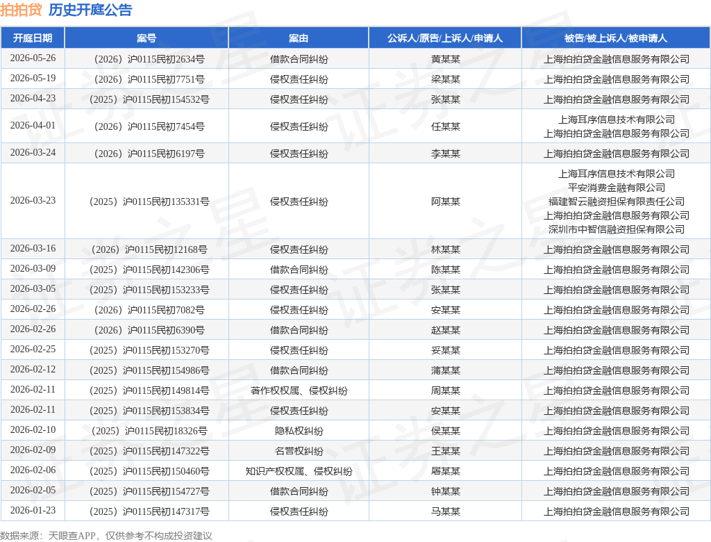
Task: Click the date 2026-04-01
Action: coord(33,125)
